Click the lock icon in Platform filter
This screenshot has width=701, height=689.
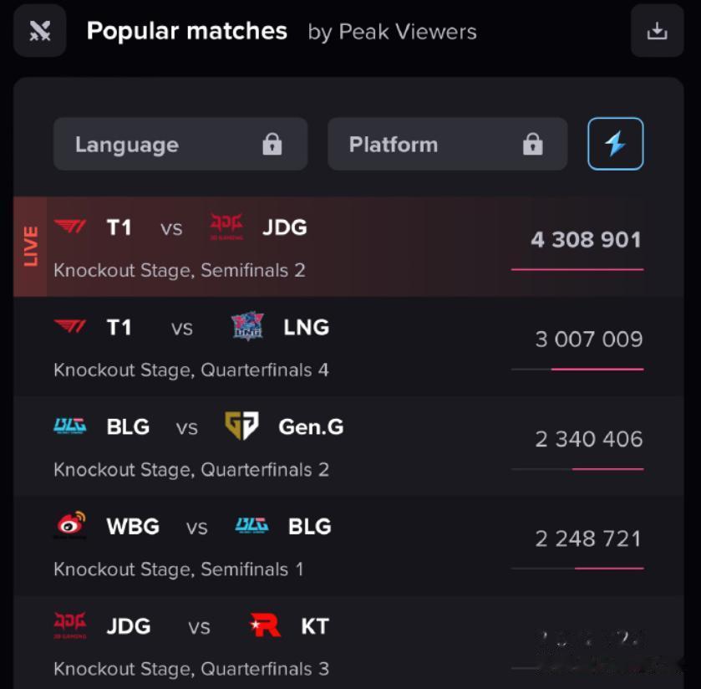click(x=532, y=144)
